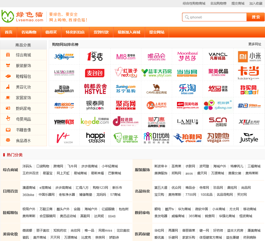This screenshot has height=241, width=265.
Task: Open 斯波帝卡 link under 服装服饰
Action: point(161,166)
